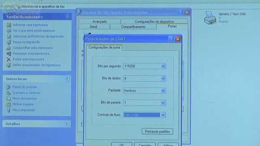This screenshot has height=146, width=260.
Task: Click the Compartilhar esta impressora icon
Action: click(9, 48)
